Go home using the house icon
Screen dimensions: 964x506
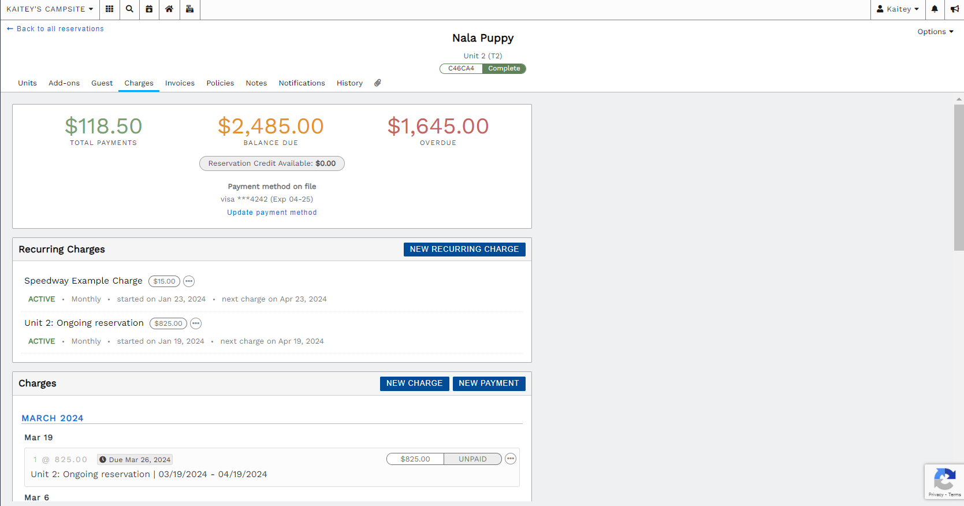click(x=169, y=9)
